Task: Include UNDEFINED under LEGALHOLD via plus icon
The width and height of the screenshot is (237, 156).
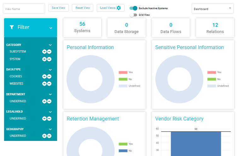Action: [x=44, y=119]
